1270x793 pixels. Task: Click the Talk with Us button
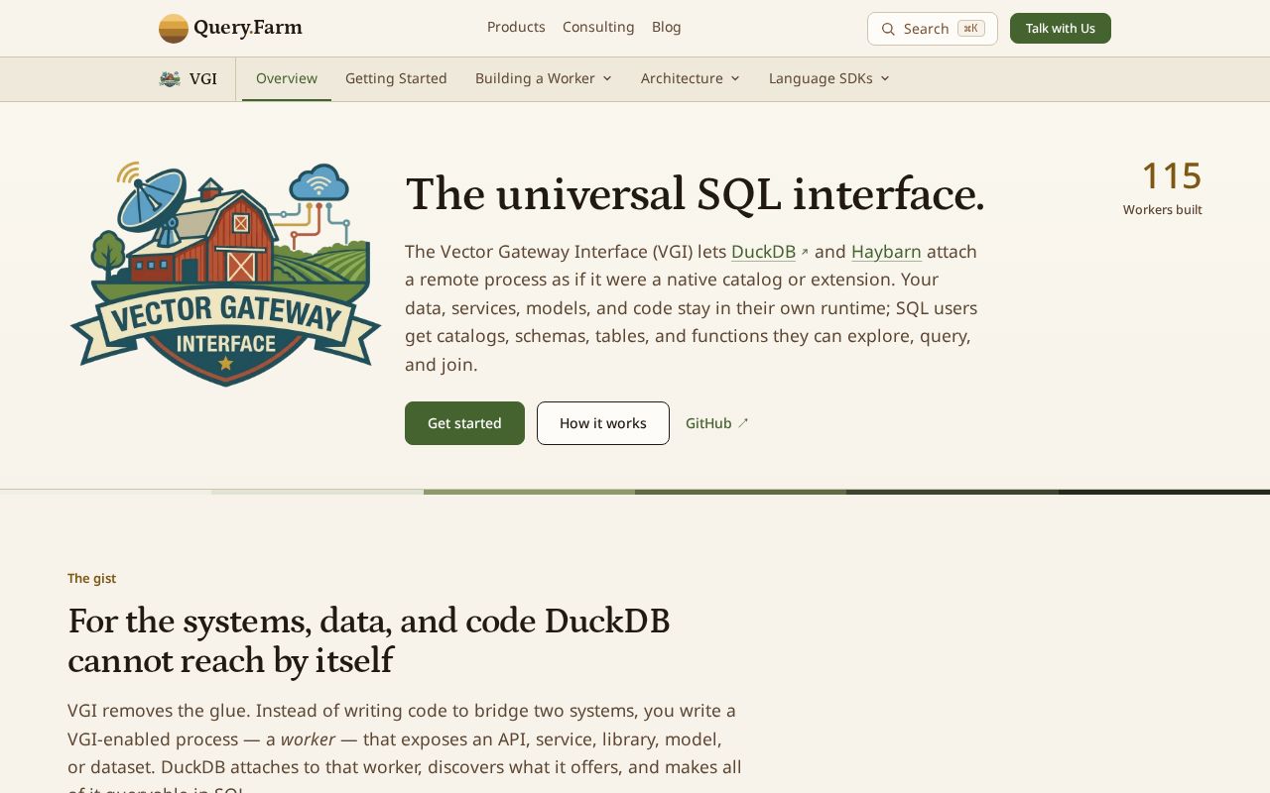click(x=1061, y=29)
